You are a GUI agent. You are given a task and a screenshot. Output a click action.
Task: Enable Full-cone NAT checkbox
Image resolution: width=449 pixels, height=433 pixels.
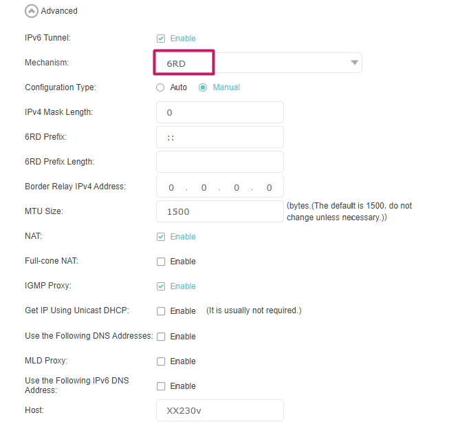[x=161, y=262]
